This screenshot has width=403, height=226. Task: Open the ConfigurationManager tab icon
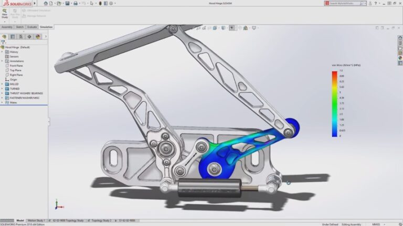(21, 37)
